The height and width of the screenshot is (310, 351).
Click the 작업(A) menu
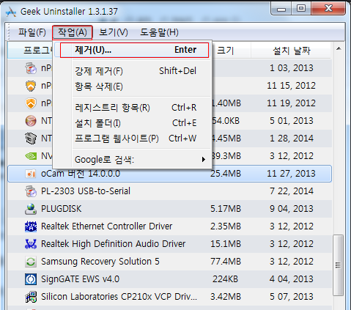pyautogui.click(x=73, y=32)
